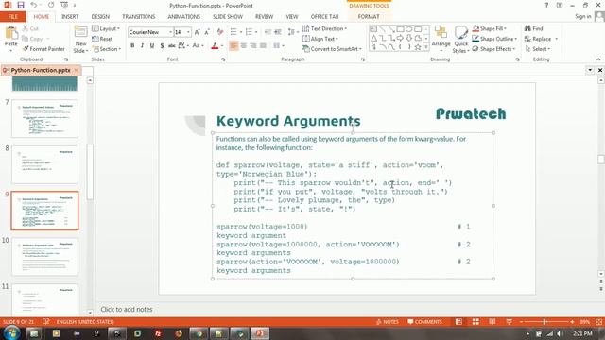Open Firefox from the taskbar

[179, 333]
